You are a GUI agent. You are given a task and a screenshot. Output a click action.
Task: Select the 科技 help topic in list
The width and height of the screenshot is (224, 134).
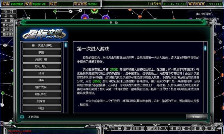tap(42, 108)
